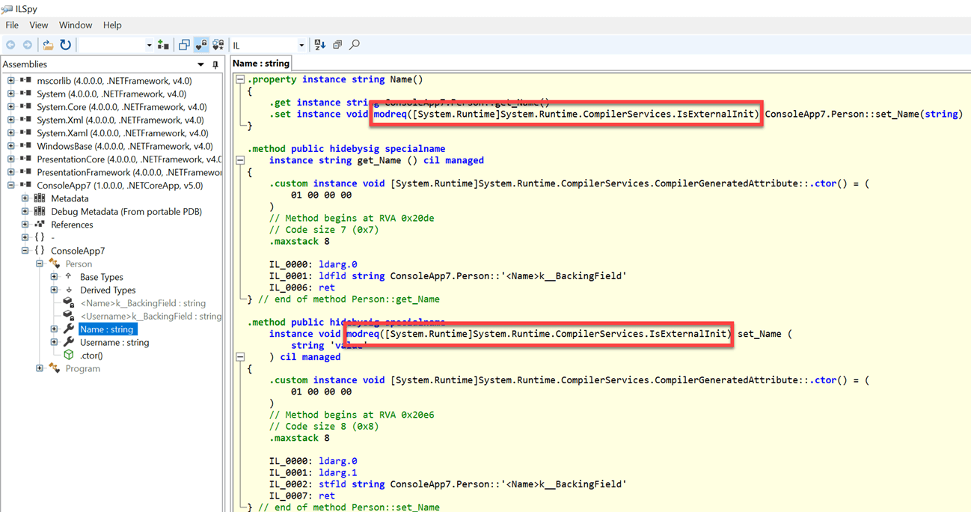Open the View menu
The width and height of the screenshot is (971, 512).
click(38, 25)
